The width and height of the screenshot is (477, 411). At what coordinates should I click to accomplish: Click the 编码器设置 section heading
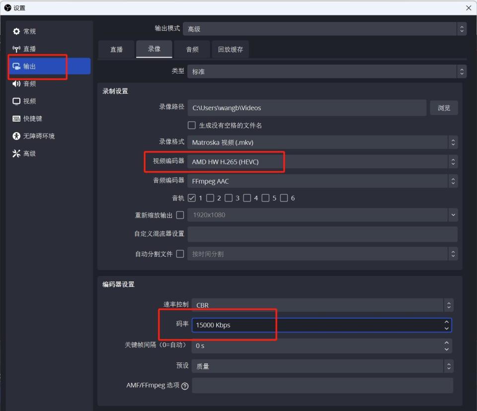click(118, 284)
